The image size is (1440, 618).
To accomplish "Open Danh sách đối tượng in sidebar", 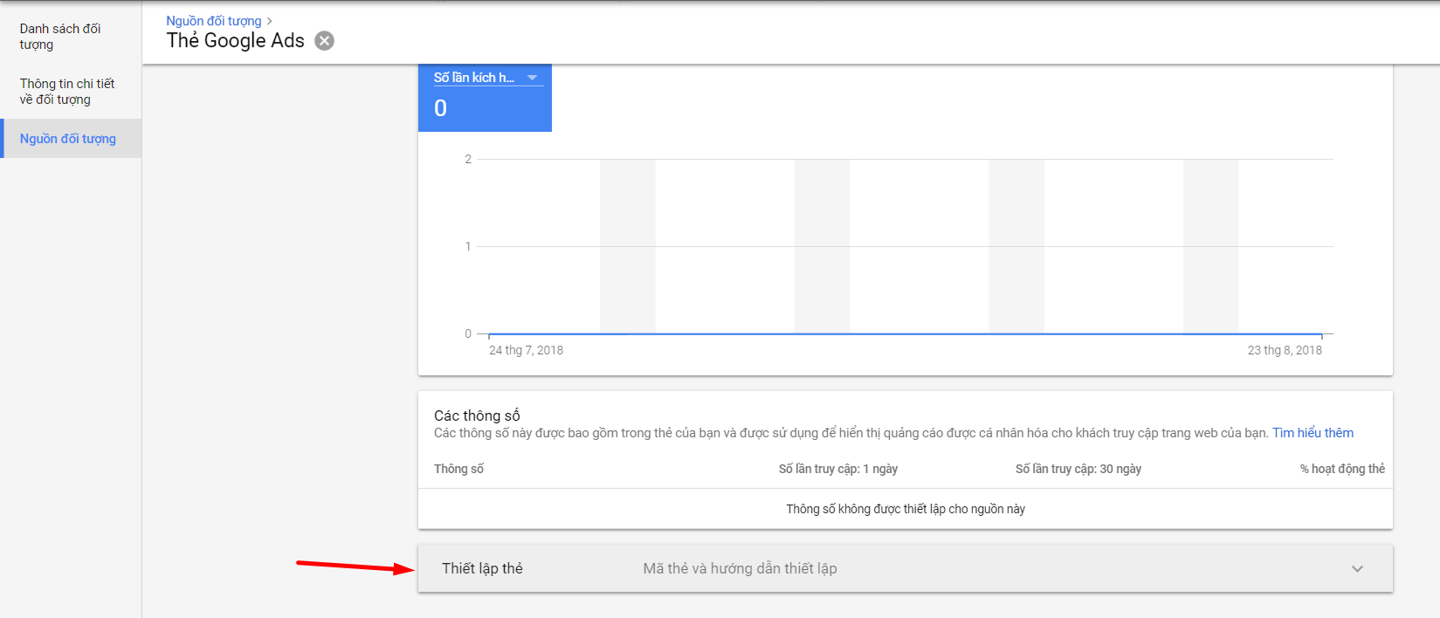I will click(x=60, y=37).
